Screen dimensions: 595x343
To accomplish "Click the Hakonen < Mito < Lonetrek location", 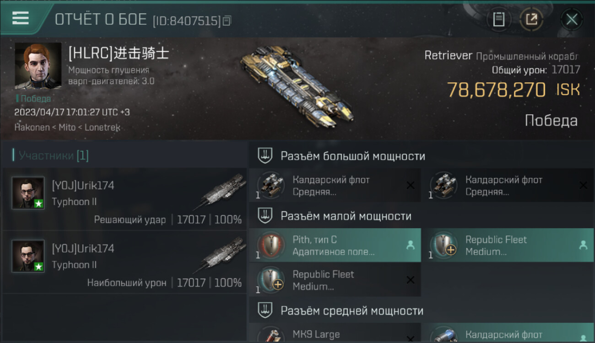I will (67, 128).
